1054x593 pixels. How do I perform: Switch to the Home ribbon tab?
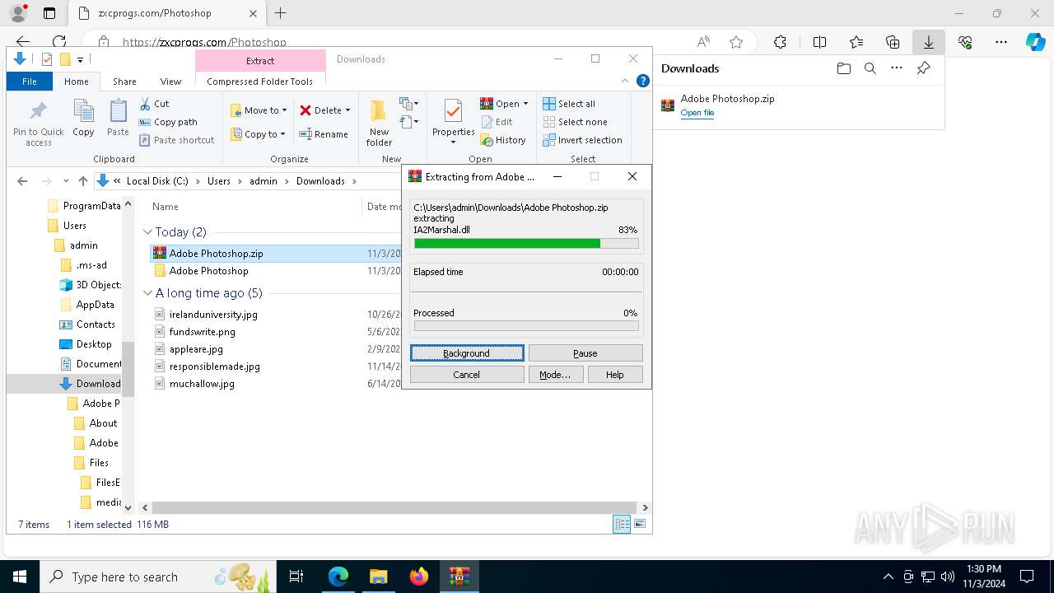click(x=77, y=82)
